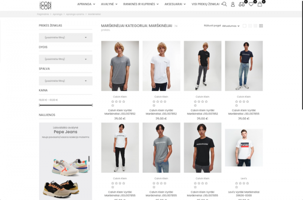The image size is (303, 200).
Task: Click Pepe Jeans banner heading
Action: [65, 132]
